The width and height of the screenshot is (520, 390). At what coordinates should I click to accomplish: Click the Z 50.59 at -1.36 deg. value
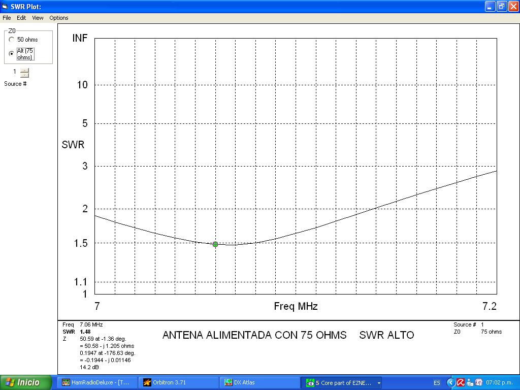pyautogui.click(x=103, y=339)
